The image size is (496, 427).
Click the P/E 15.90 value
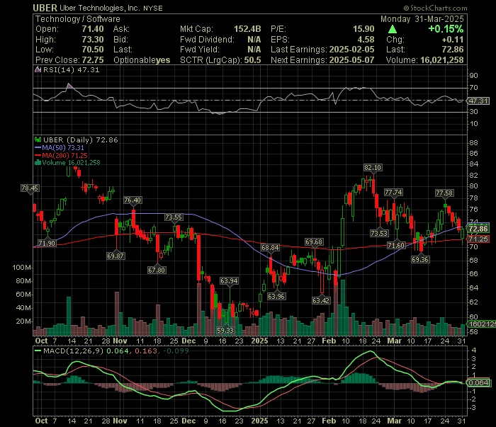(x=363, y=29)
